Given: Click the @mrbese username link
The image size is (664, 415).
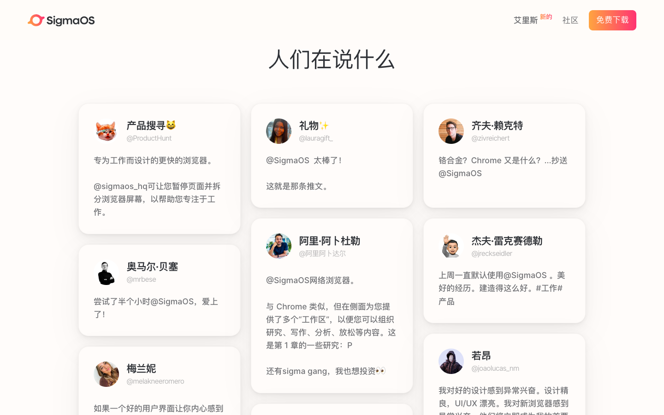Looking at the screenshot, I should (x=141, y=279).
